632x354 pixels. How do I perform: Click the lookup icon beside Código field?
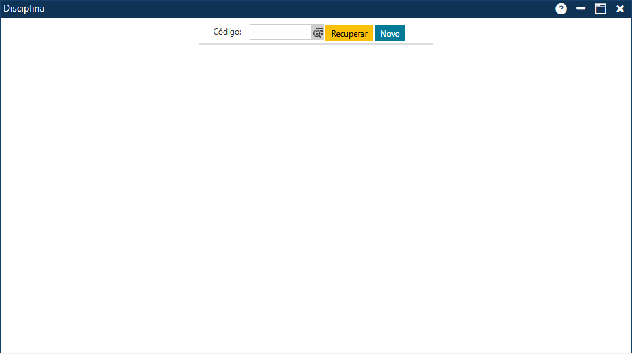pos(317,33)
